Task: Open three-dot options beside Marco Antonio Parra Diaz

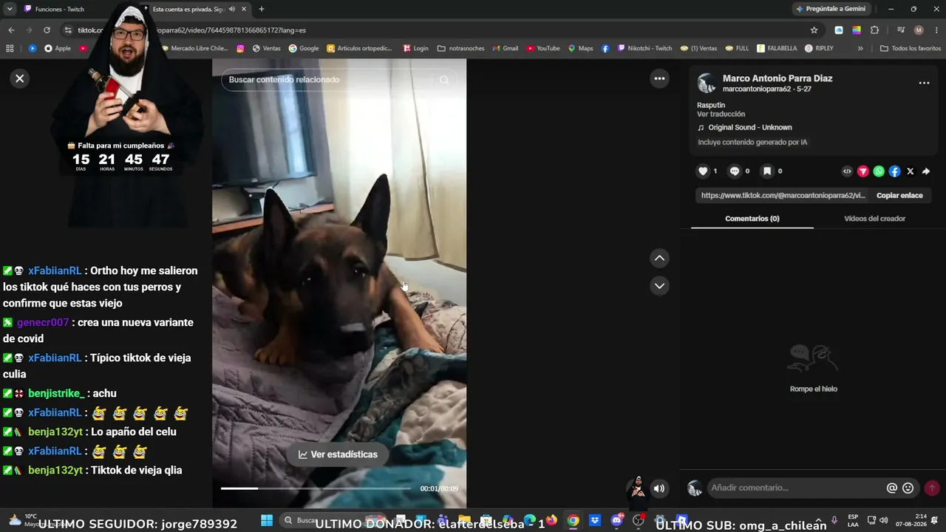Action: (924, 83)
